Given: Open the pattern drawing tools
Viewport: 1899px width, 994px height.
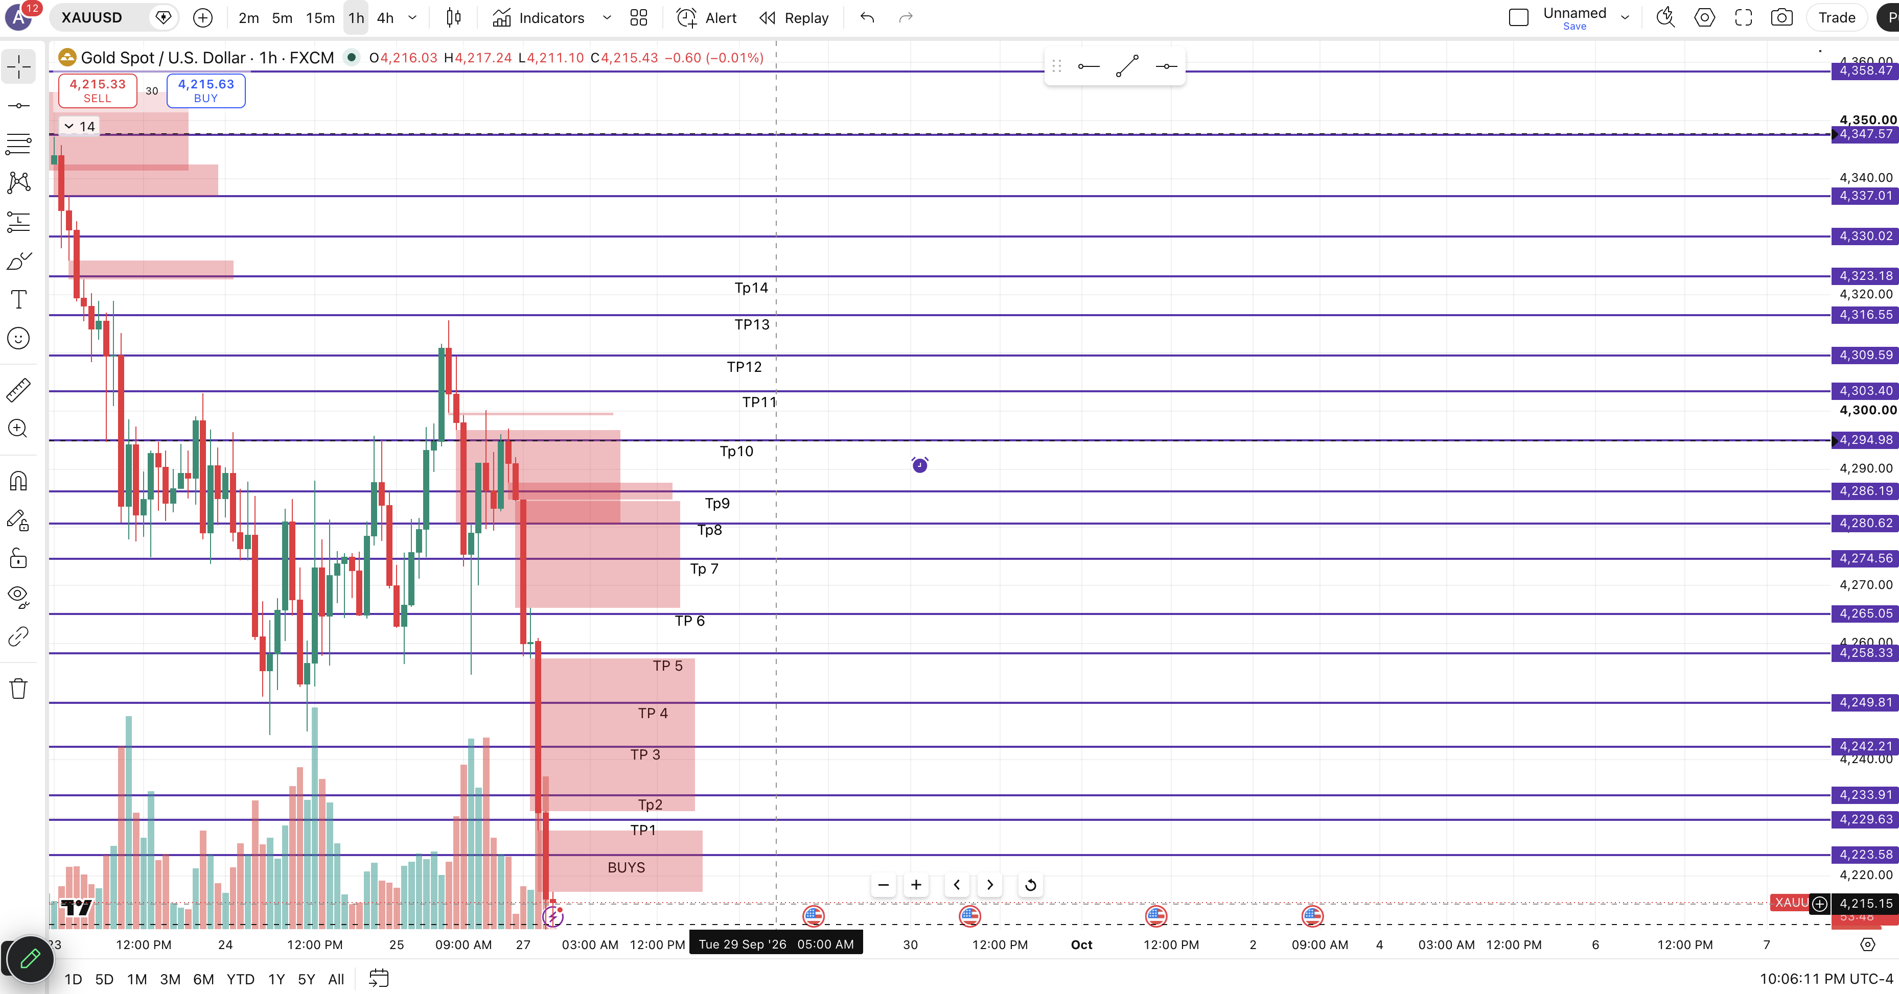Looking at the screenshot, I should [18, 183].
